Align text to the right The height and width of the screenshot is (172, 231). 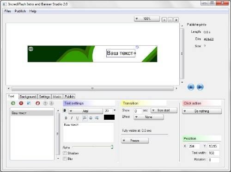tap(97, 118)
